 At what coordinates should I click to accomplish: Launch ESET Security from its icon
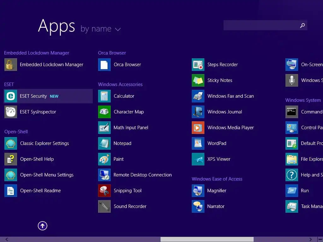[x=11, y=96]
